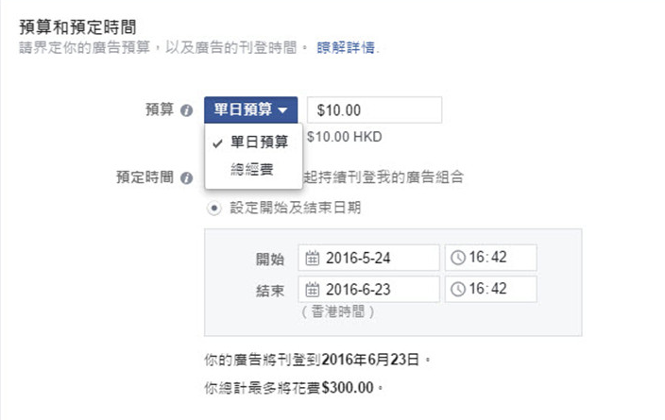Open the 瞭解詳情 link
665x420 pixels.
click(348, 47)
